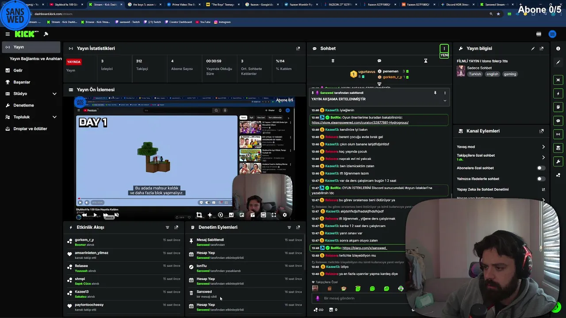
Task: Click the Turkish tag in stream info
Action: [x=475, y=74]
